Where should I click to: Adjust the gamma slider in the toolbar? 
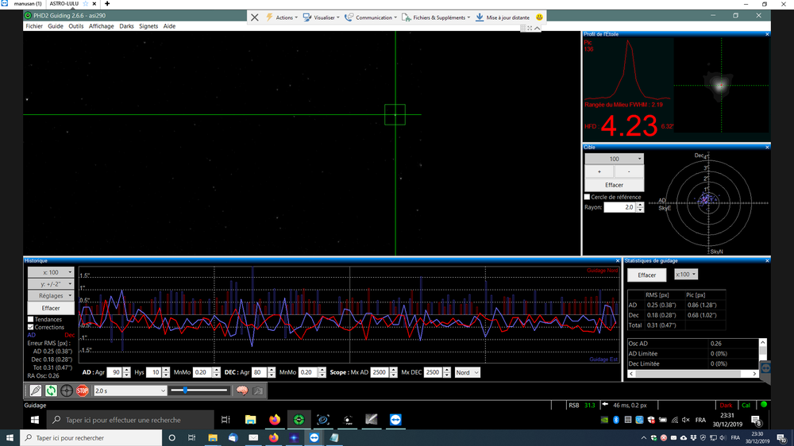click(185, 390)
